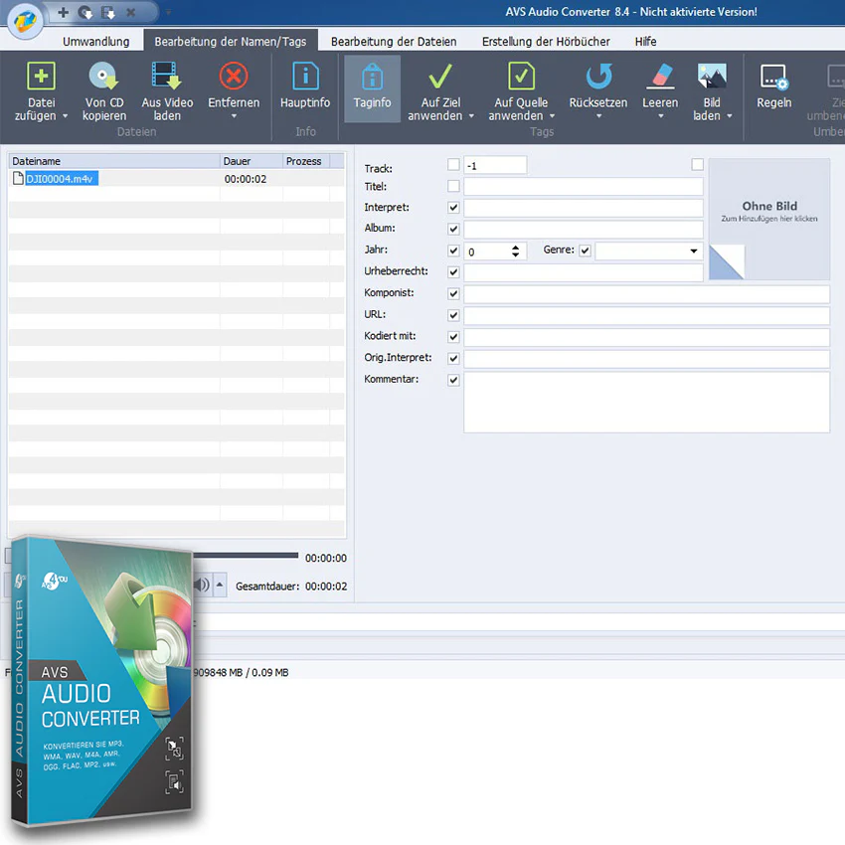Enable the Titel checkbox
The height and width of the screenshot is (845, 845).
[453, 186]
